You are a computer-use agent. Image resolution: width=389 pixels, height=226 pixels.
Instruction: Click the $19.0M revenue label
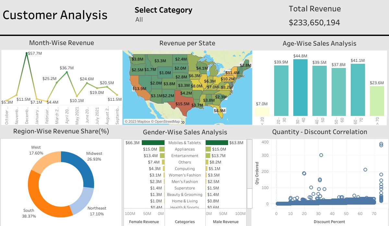(x=97, y=92)
